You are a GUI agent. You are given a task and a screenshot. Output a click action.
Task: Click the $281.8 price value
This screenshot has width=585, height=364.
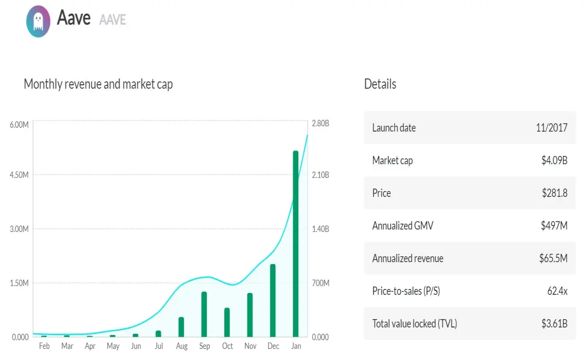click(x=555, y=193)
